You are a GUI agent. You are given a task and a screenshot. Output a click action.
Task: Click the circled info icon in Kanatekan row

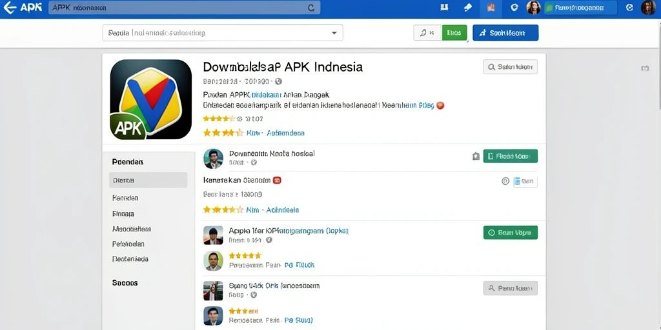click(505, 181)
